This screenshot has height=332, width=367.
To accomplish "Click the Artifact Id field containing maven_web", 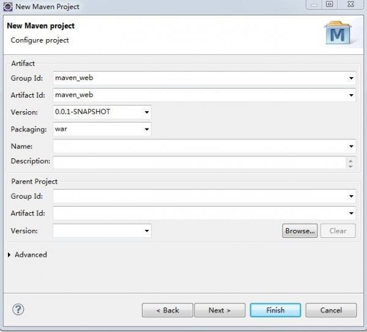I will click(x=204, y=95).
